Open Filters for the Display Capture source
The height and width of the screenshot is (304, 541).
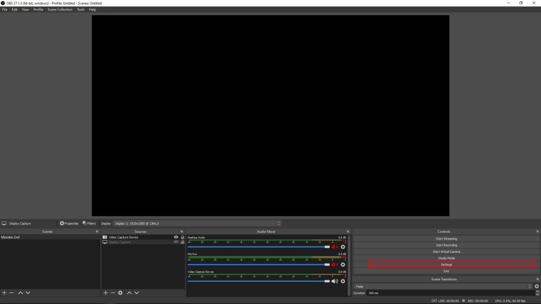coord(89,223)
